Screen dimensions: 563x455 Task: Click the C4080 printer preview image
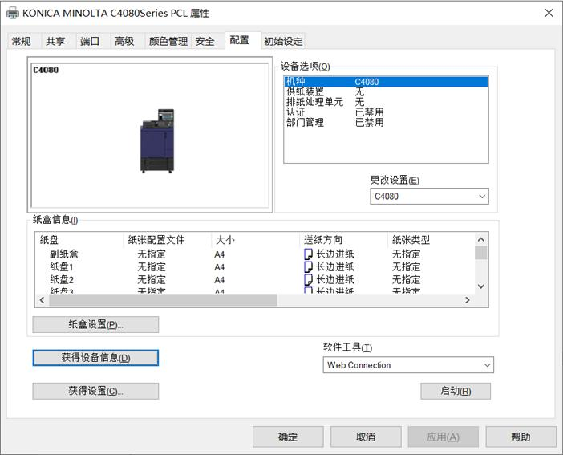[x=157, y=140]
